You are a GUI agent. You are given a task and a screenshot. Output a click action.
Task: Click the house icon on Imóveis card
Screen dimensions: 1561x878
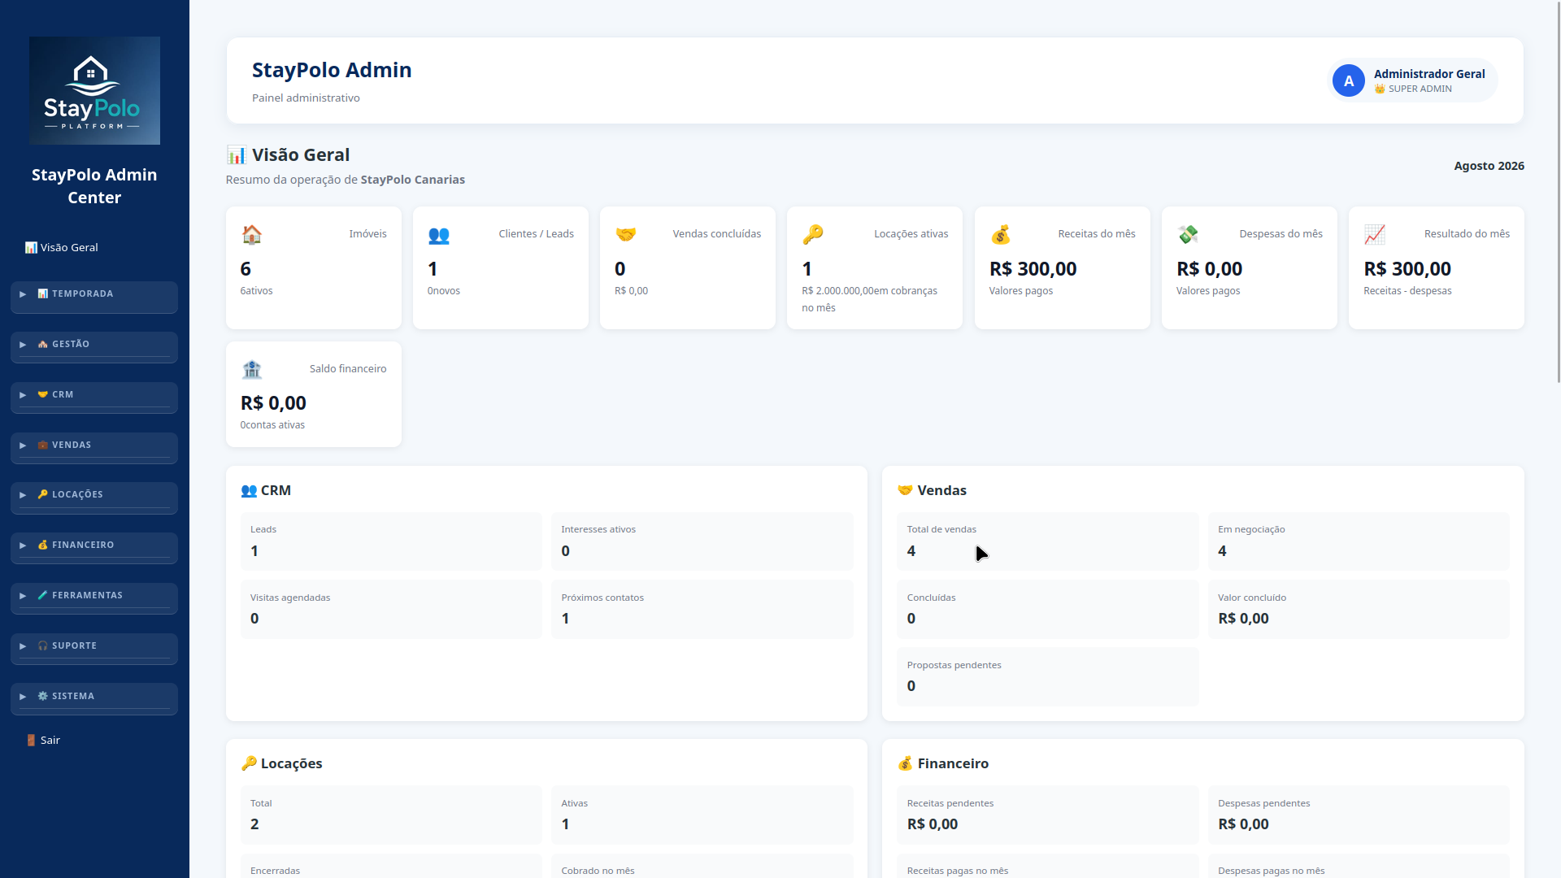coord(252,235)
